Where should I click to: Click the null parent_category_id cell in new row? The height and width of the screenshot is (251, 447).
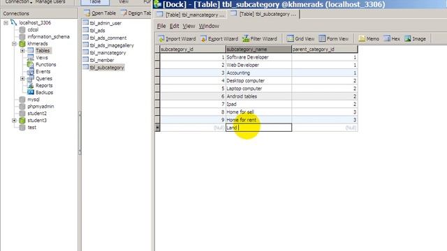(325, 128)
